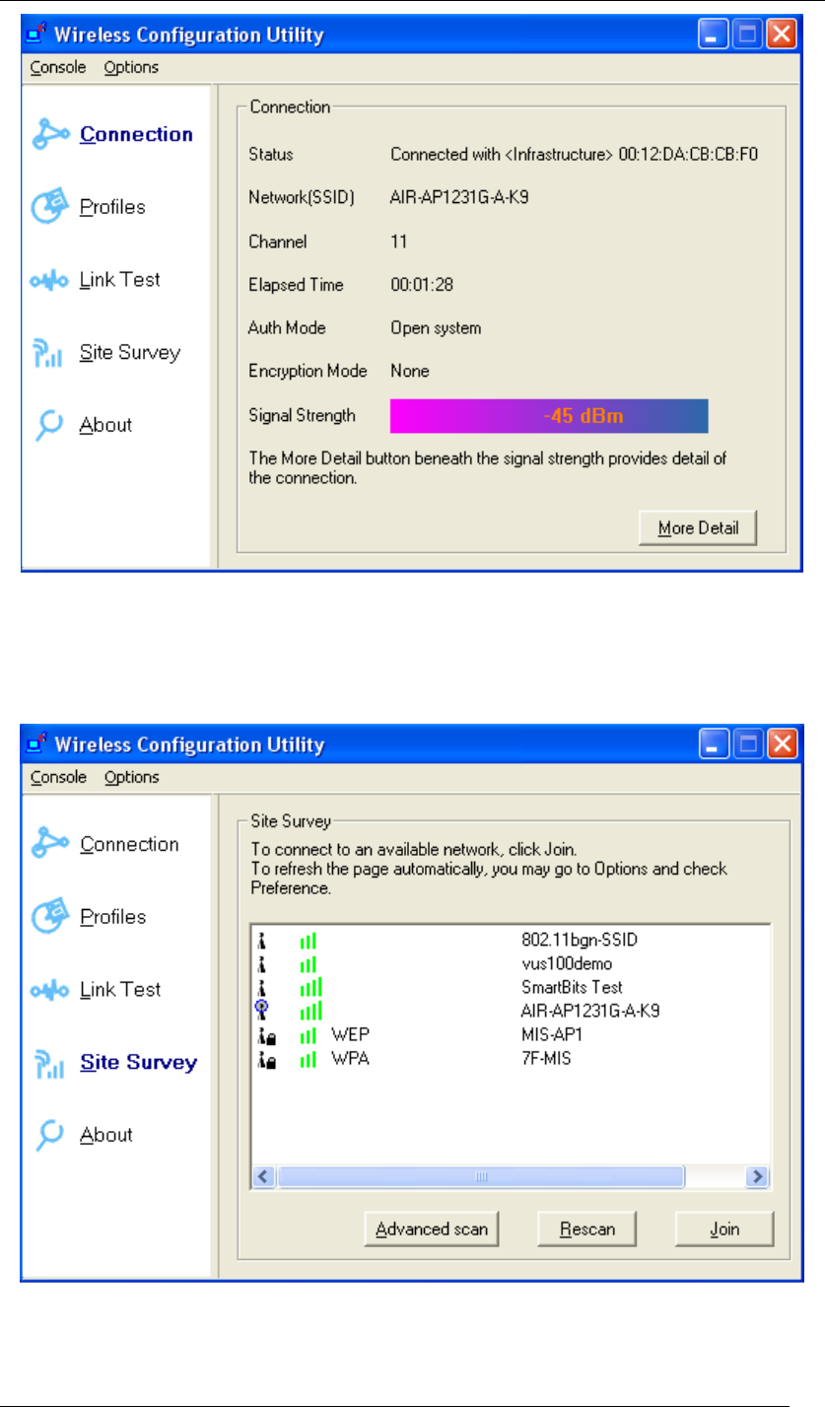Click the Rescan button
The image size is (825, 1407).
[x=587, y=1230]
